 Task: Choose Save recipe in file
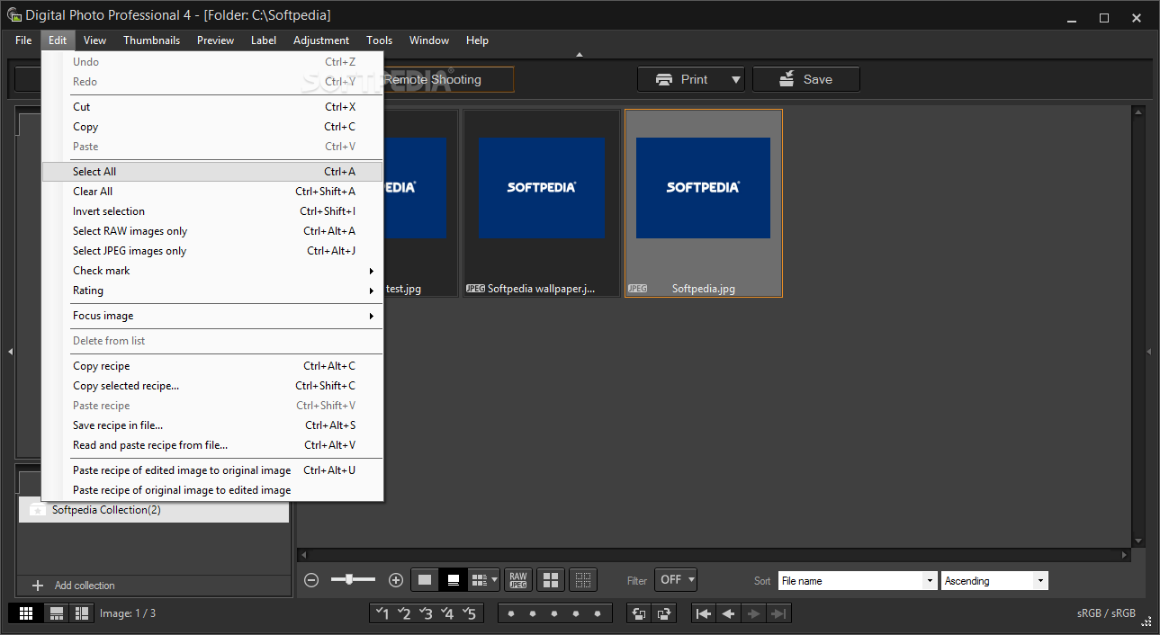(212, 425)
